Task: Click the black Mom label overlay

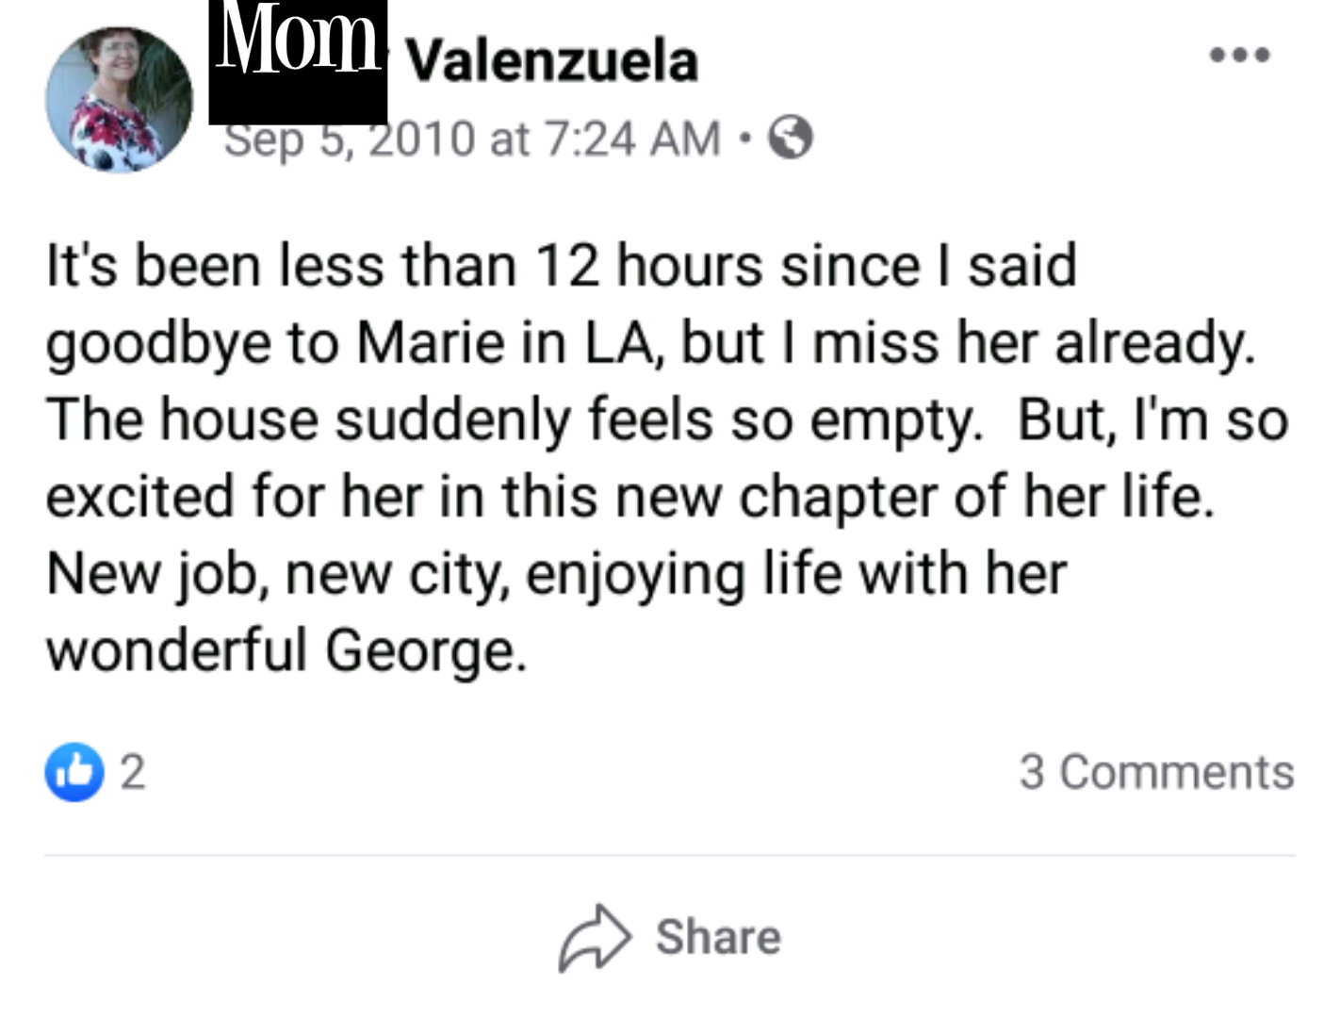Action: pyautogui.click(x=298, y=62)
